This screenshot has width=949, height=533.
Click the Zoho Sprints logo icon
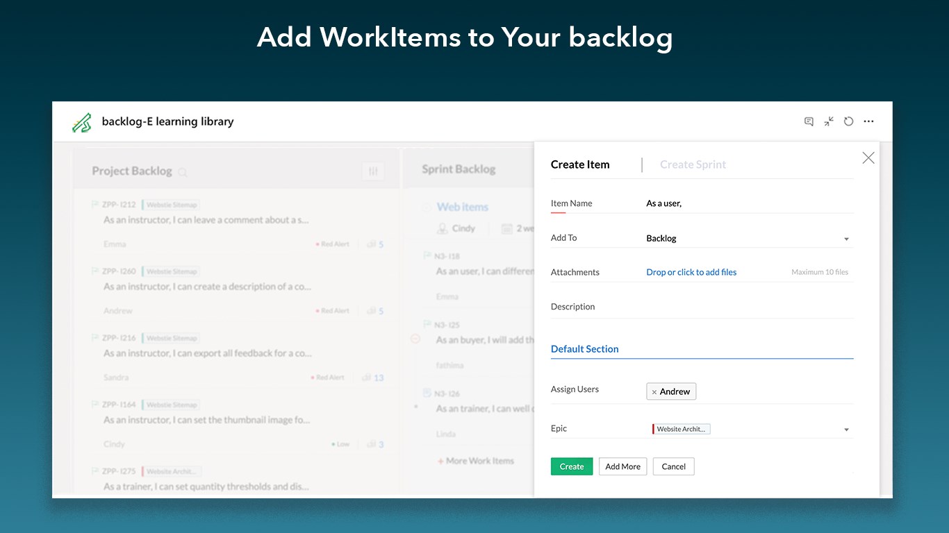(82, 122)
